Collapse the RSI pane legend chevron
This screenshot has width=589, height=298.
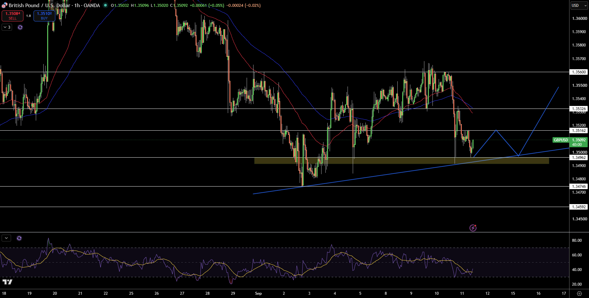click(6, 238)
